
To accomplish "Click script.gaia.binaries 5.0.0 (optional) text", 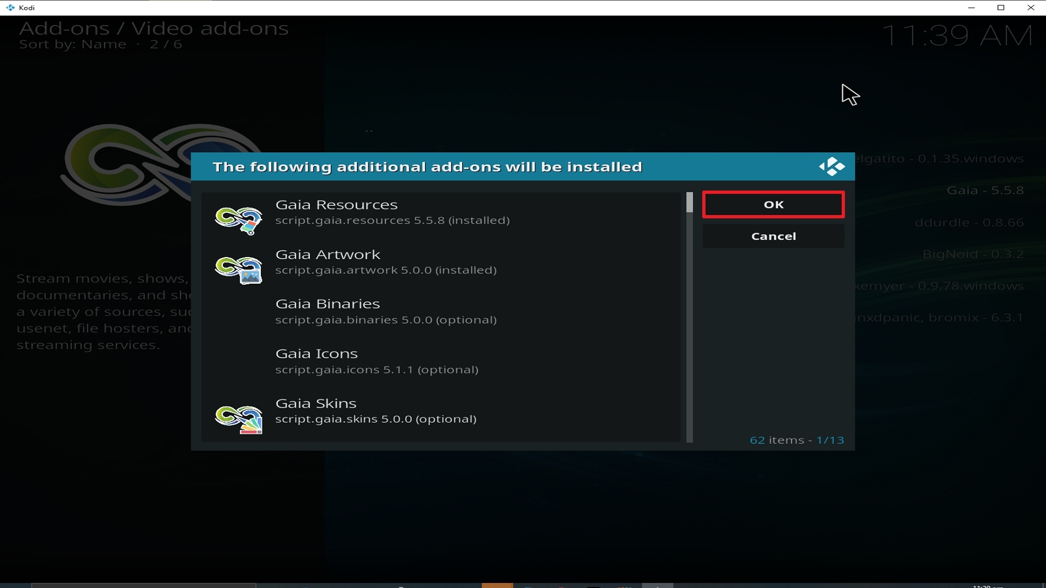I will (386, 320).
